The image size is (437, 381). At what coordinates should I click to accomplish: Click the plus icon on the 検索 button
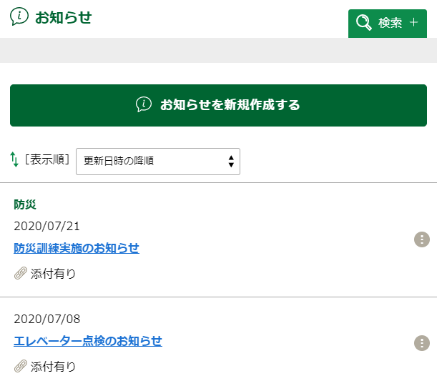pyautogui.click(x=413, y=23)
